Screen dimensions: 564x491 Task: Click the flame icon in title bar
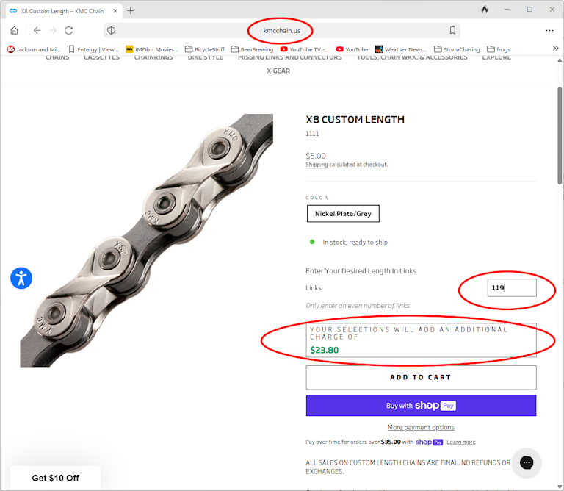(485, 10)
